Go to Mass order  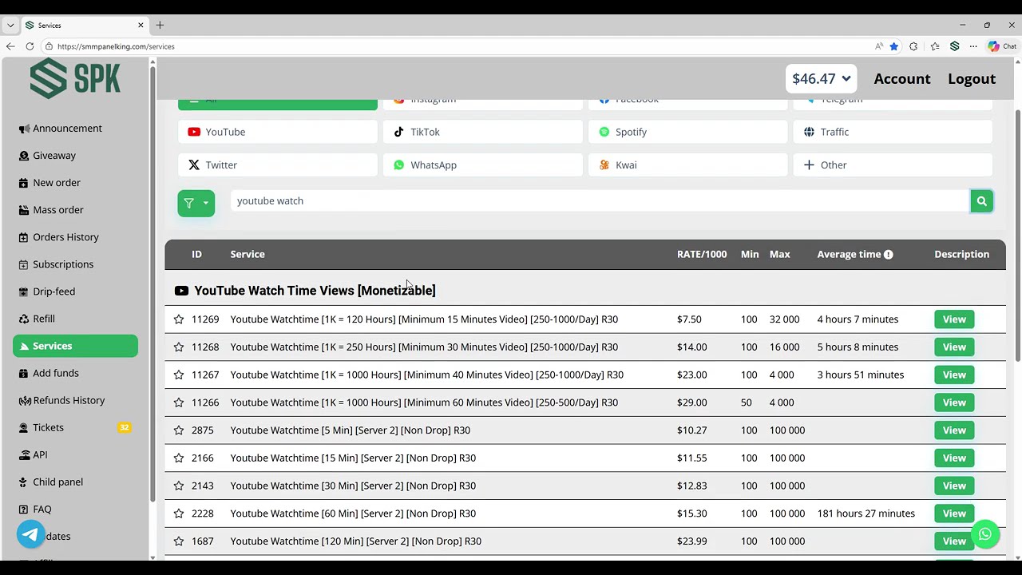(75, 210)
